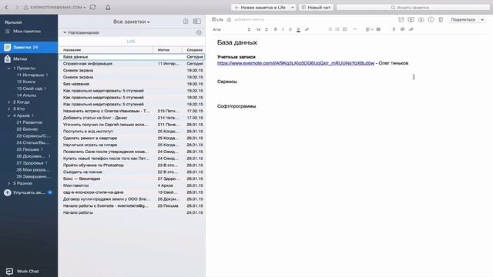Click Life notebook label in note header
Screen dimensions: 493x277
(217, 19)
